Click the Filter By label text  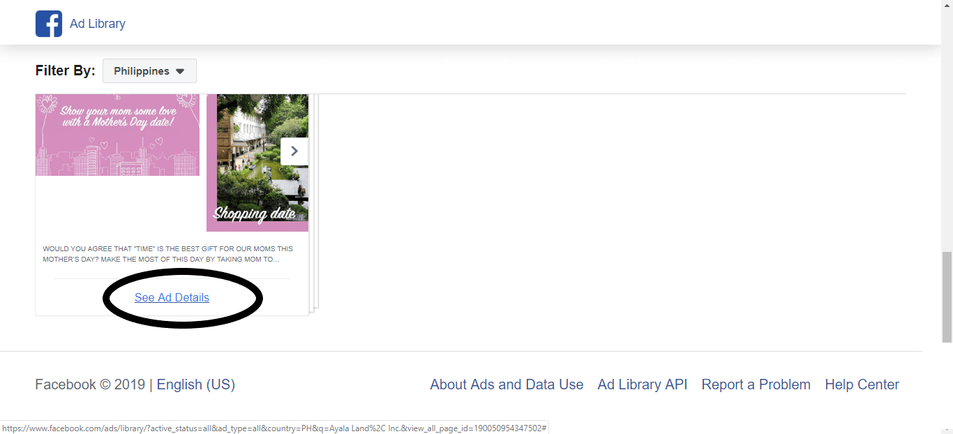65,70
